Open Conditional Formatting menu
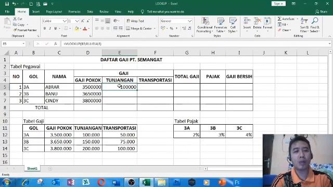 click(204, 25)
